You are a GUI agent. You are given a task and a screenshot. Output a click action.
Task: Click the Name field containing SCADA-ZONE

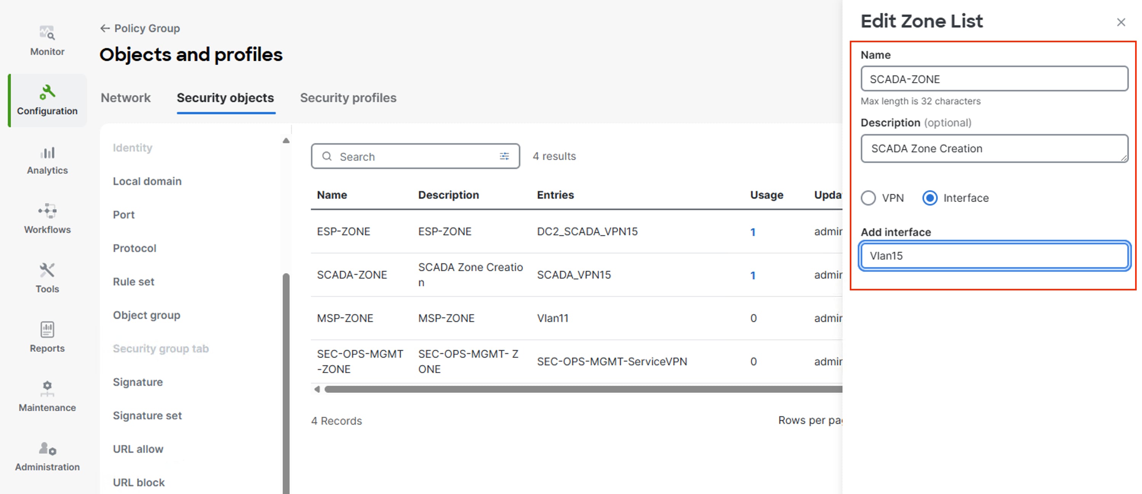coord(994,79)
